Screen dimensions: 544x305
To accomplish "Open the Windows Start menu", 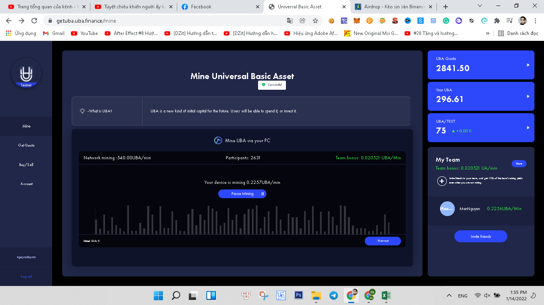I will tap(158, 295).
